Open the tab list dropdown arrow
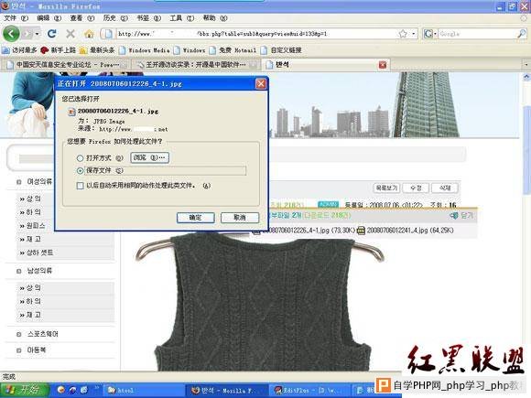 pos(526,64)
